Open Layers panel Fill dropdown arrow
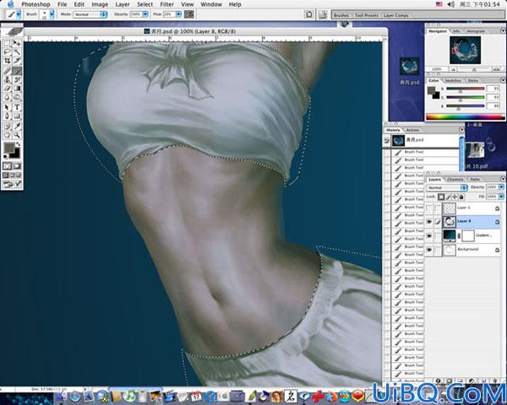This screenshot has height=405, width=507. (x=501, y=197)
